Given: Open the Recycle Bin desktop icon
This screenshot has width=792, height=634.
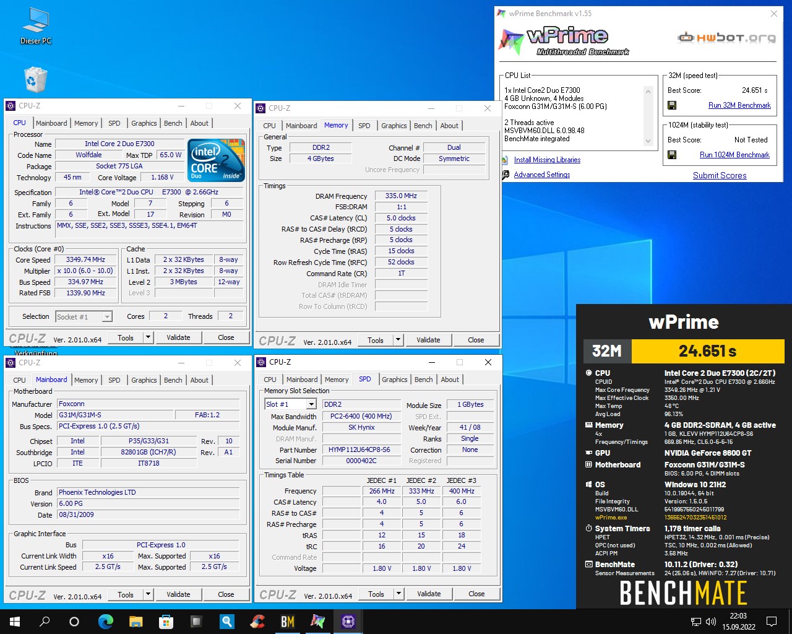Looking at the screenshot, I should click(x=35, y=80).
